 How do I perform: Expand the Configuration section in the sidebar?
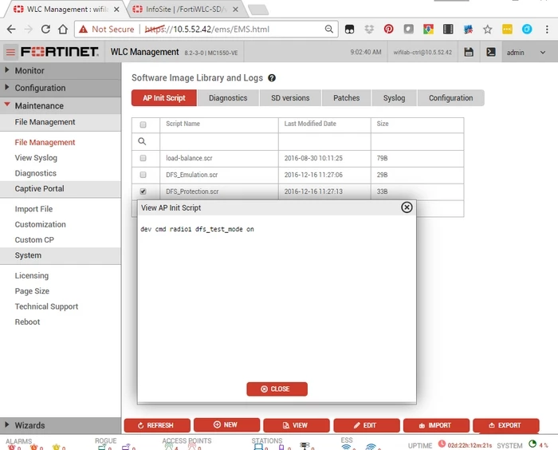(x=61, y=88)
